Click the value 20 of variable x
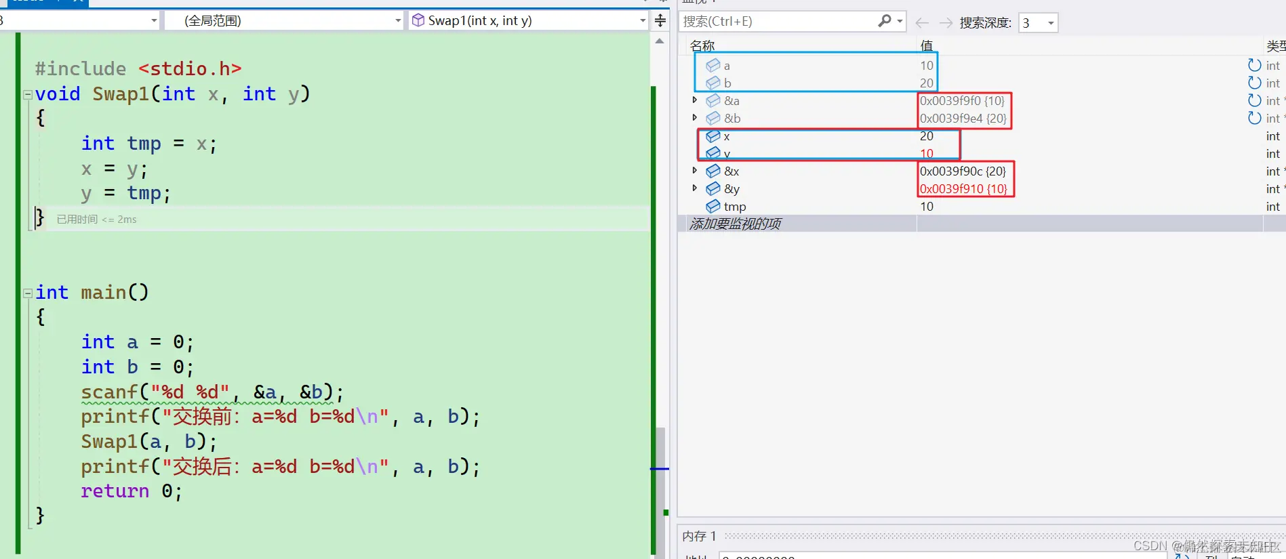Viewport: 1286px width, 559px height. click(x=927, y=136)
